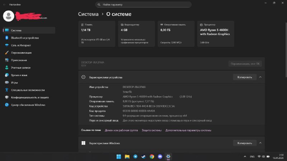Viewport: 287px width, 161px height.
Task: Click the info icon of Характеристики устройства
Action: (x=83, y=77)
